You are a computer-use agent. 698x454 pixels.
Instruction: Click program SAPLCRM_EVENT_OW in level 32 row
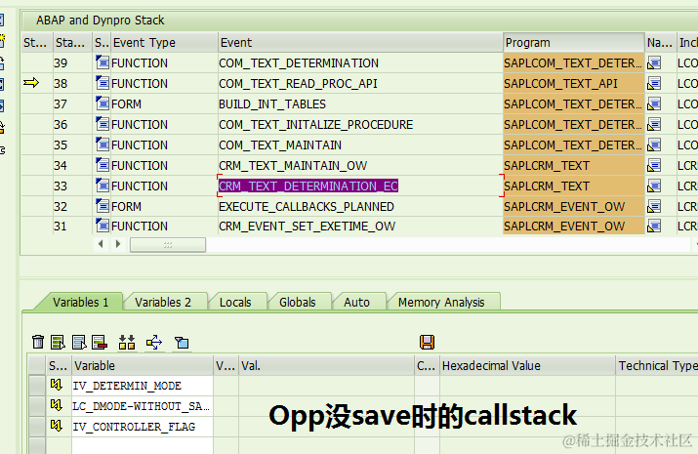click(x=574, y=206)
